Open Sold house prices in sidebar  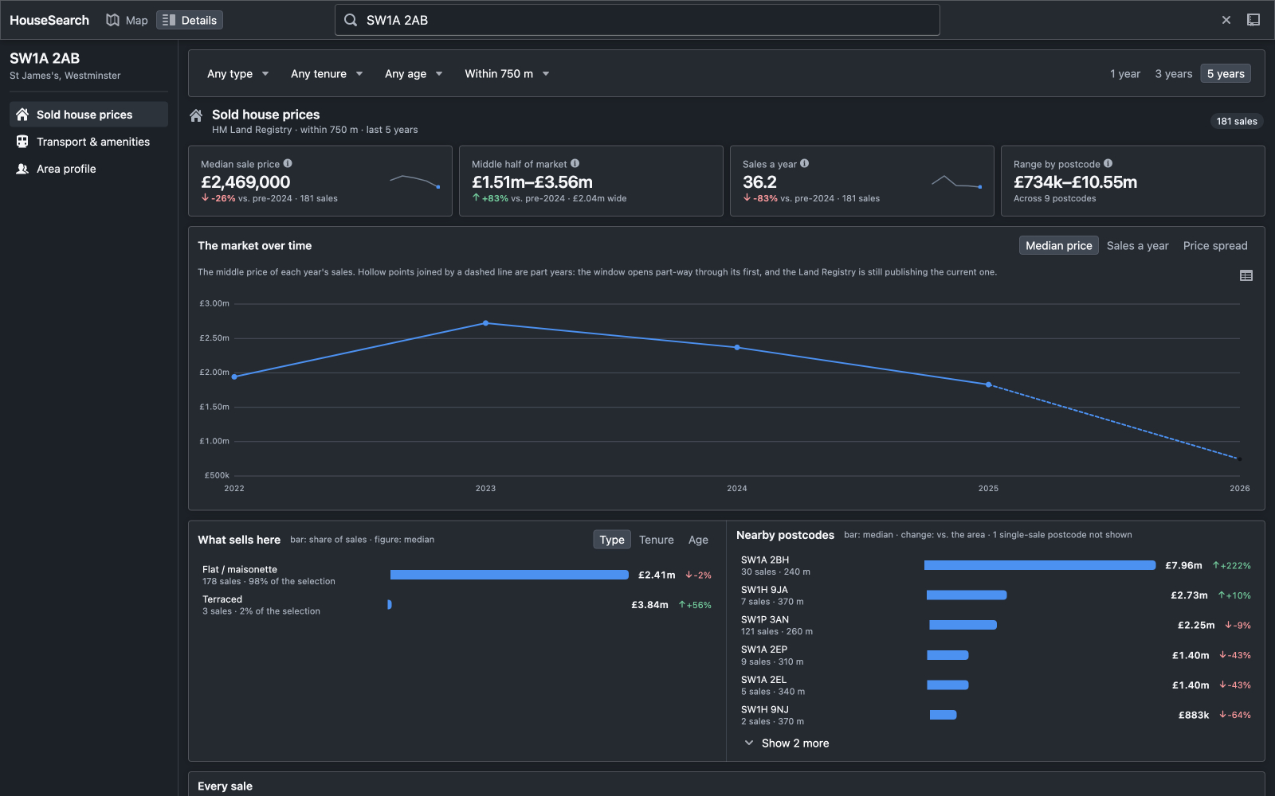pyautogui.click(x=88, y=115)
